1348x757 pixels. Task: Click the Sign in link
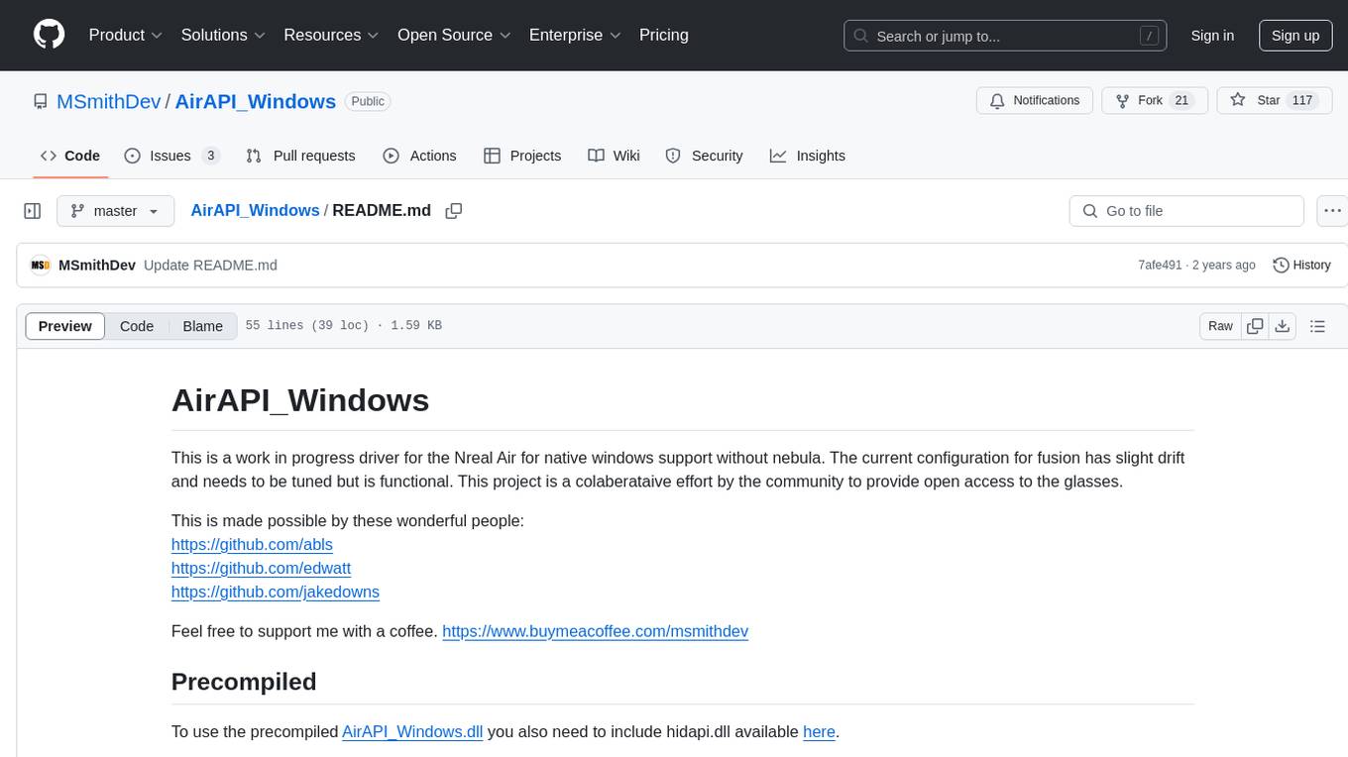pyautogui.click(x=1212, y=36)
